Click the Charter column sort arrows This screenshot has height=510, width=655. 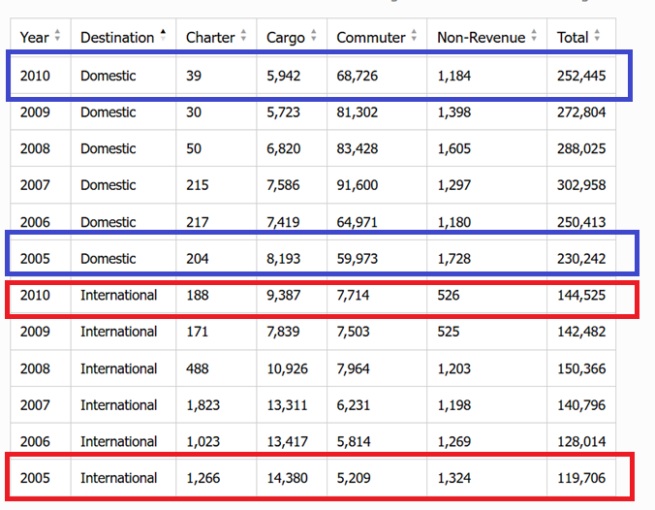coord(243,37)
